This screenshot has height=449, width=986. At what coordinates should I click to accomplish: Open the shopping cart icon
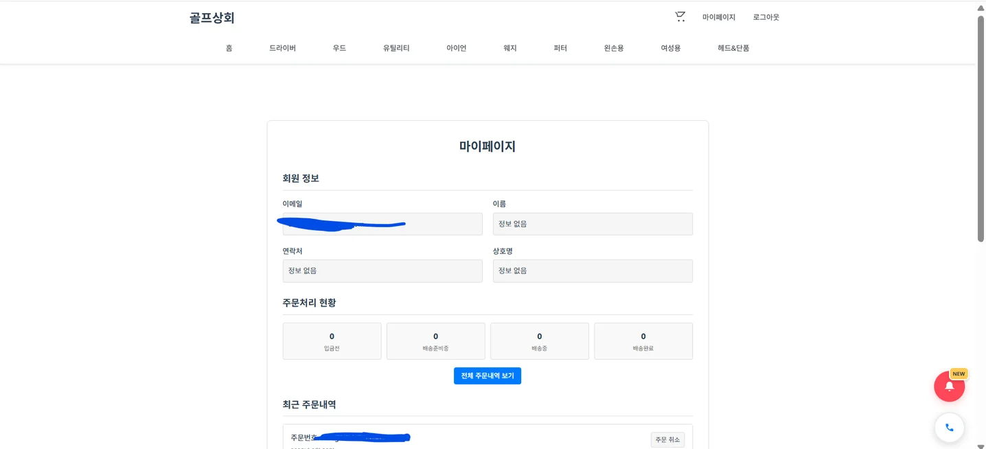coord(679,16)
